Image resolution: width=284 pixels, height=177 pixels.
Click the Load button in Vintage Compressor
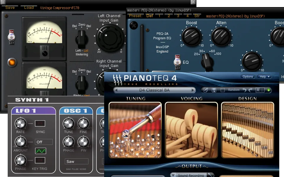click(x=29, y=7)
